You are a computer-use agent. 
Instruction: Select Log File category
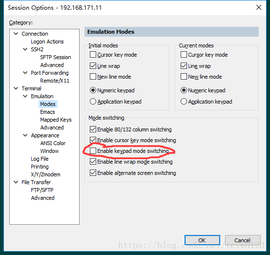(x=40, y=159)
